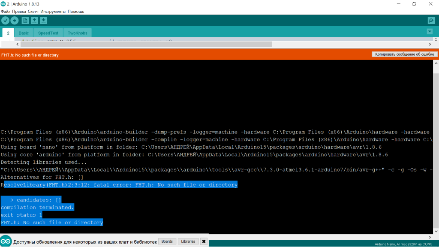Image resolution: width=439 pixels, height=247 pixels.
Task: Switch to the SpeedTest tab
Action: [x=48, y=33]
